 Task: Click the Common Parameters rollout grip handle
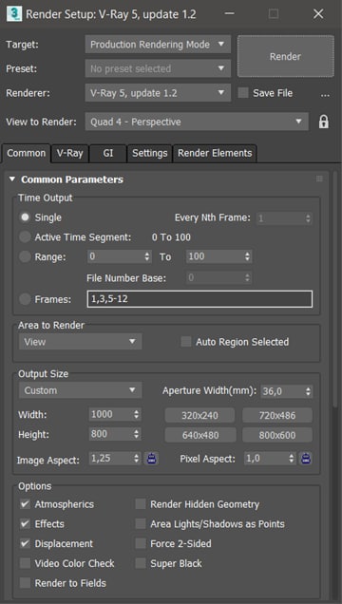319,179
